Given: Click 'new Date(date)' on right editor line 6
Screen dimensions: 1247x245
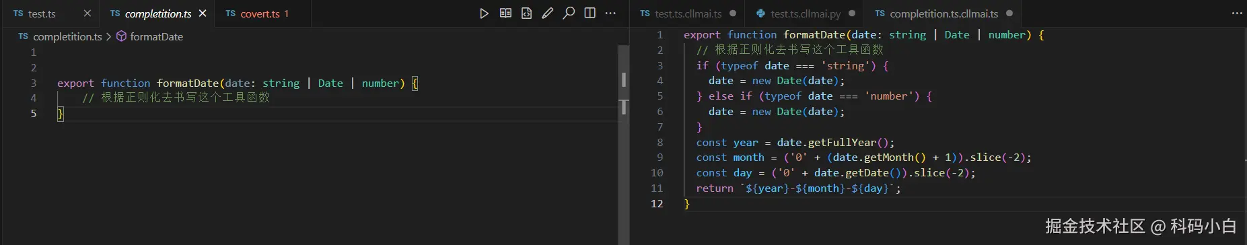Looking at the screenshot, I should tap(795, 112).
